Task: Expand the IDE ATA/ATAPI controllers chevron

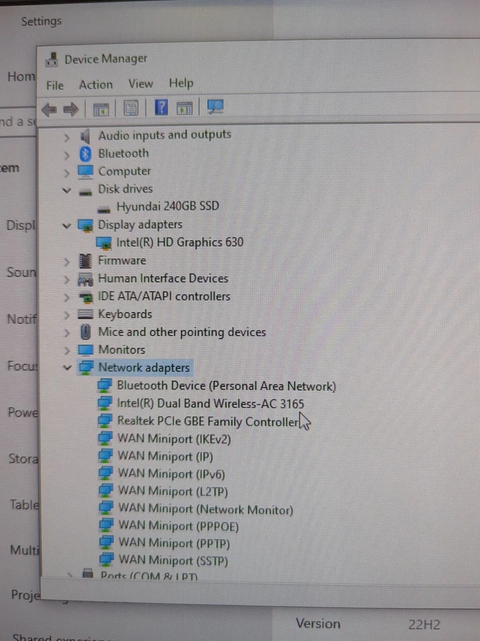Action: (x=67, y=298)
